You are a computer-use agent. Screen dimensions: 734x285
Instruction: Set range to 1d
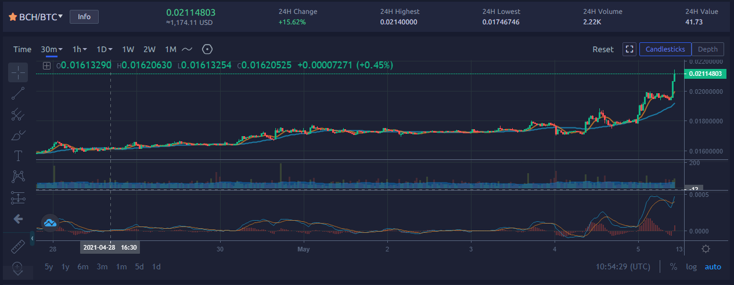coord(156,267)
